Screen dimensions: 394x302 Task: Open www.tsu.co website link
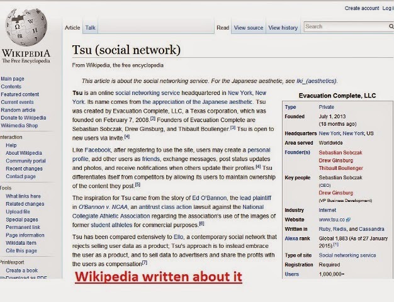tap(332, 220)
